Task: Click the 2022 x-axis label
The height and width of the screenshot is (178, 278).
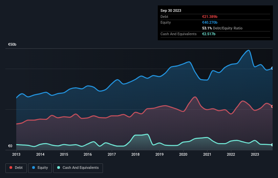Action: coord(231,154)
